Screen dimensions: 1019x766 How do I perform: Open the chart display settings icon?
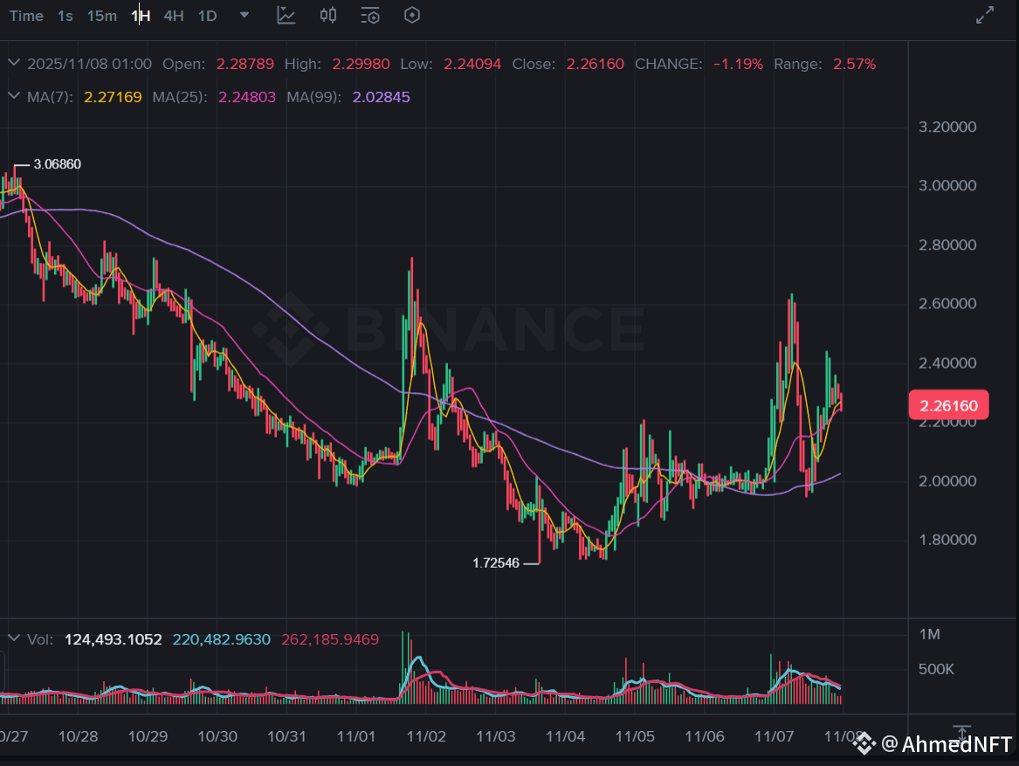coord(369,15)
